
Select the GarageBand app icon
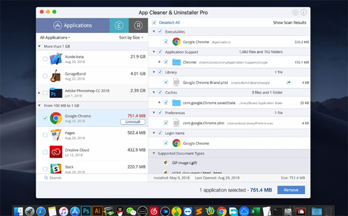click(56, 76)
